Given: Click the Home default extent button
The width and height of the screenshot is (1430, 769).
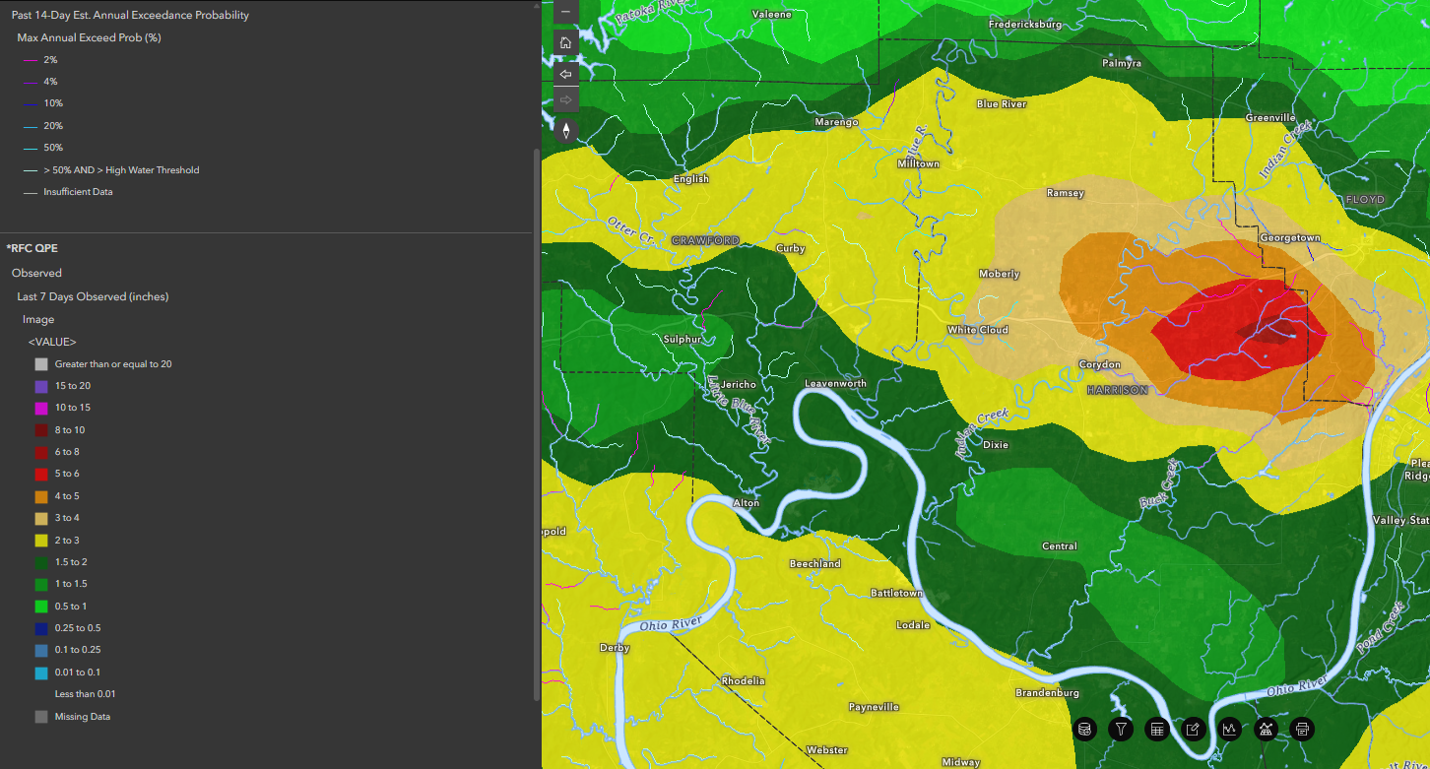Looking at the screenshot, I should [565, 43].
